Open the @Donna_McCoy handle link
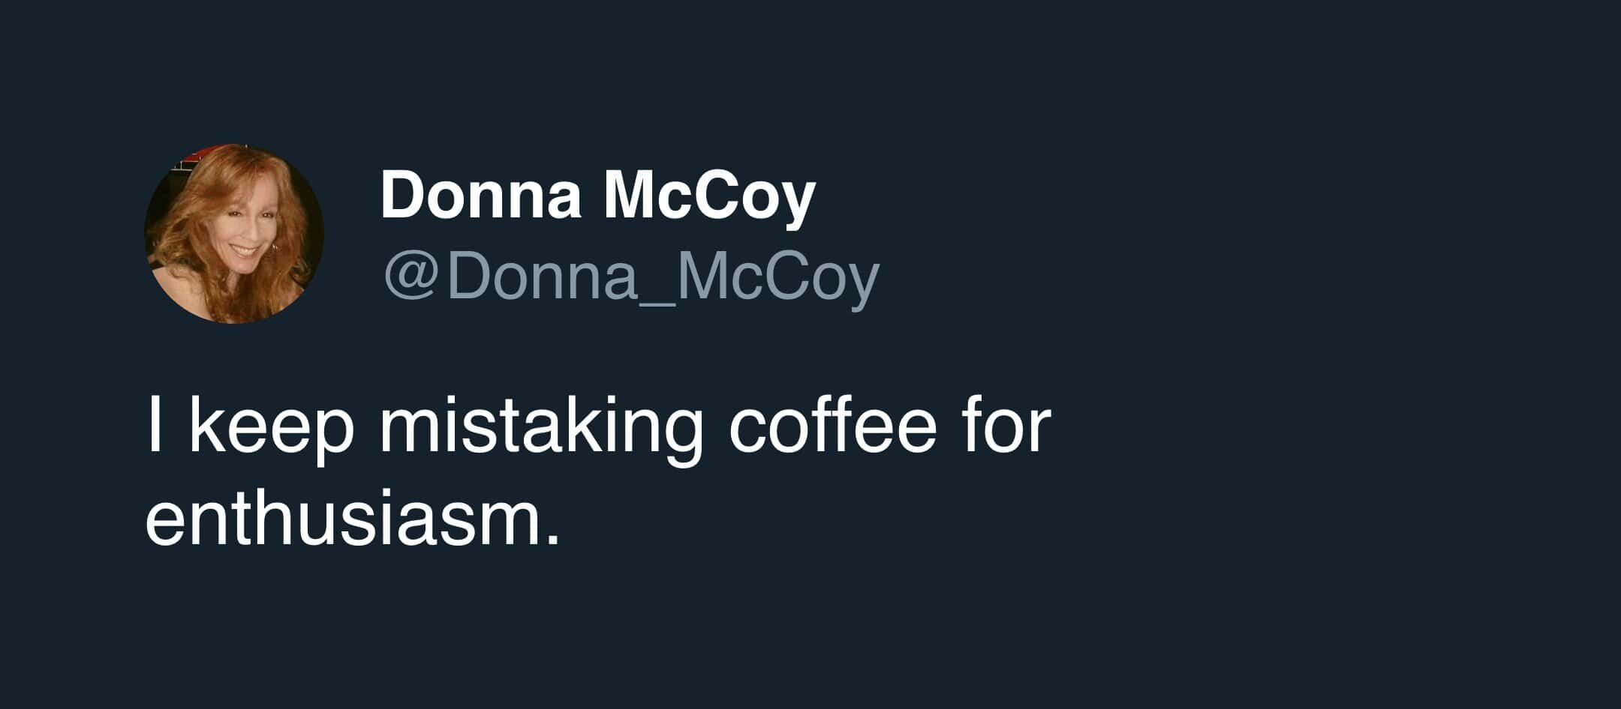 pyautogui.click(x=631, y=277)
